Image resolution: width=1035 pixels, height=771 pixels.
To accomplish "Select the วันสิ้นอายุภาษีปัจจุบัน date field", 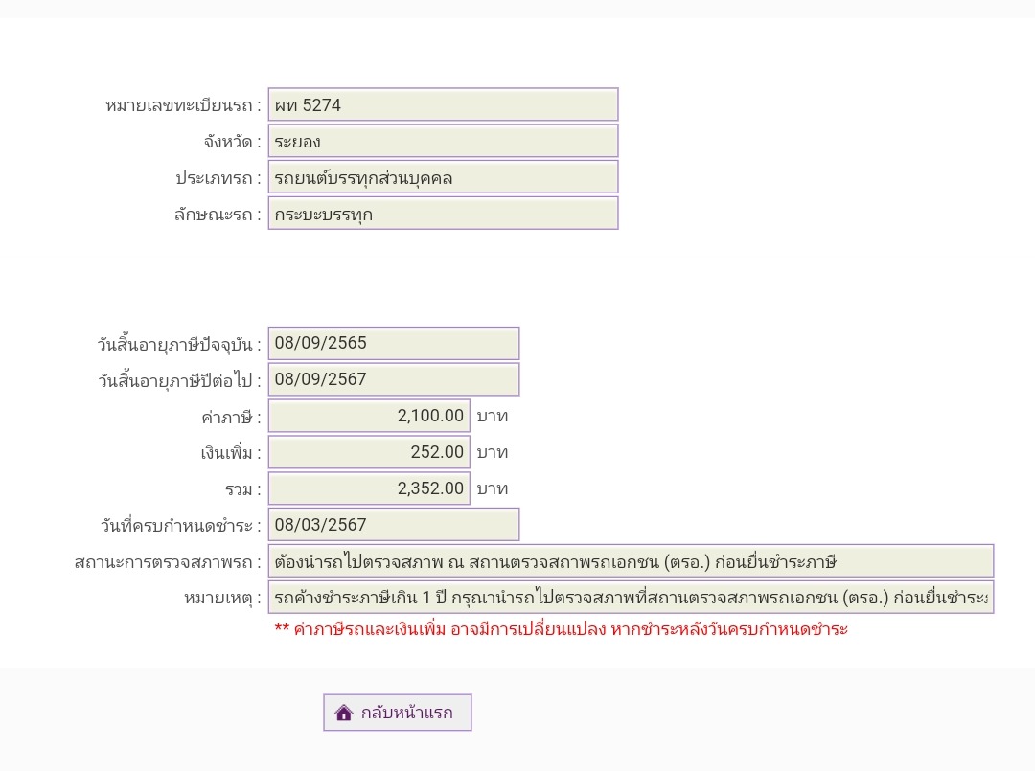I will (x=393, y=343).
